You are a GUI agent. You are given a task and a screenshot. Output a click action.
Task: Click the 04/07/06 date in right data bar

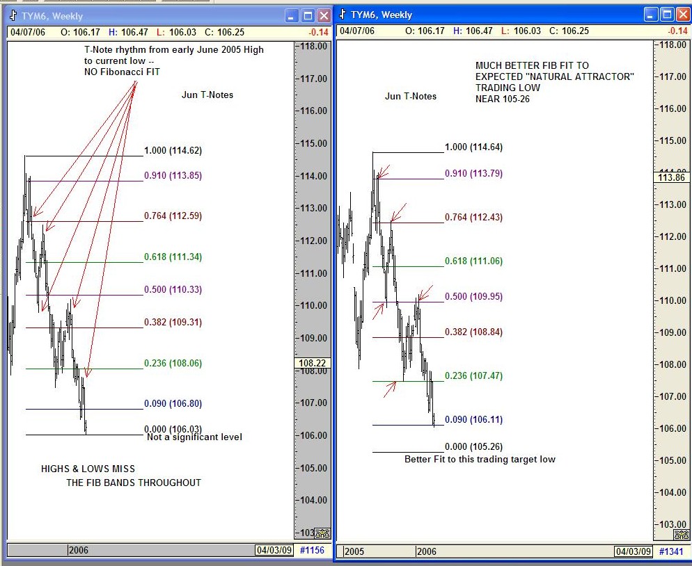357,31
